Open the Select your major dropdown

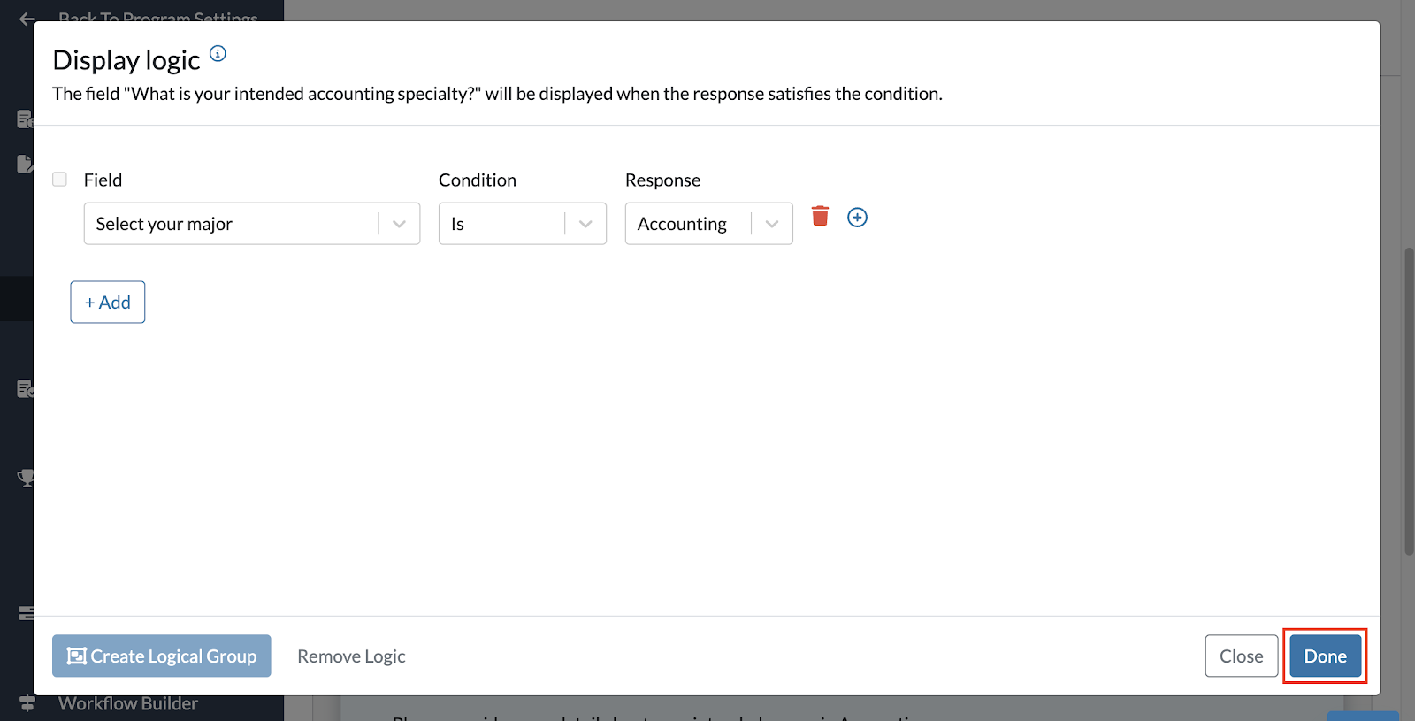[x=251, y=224]
